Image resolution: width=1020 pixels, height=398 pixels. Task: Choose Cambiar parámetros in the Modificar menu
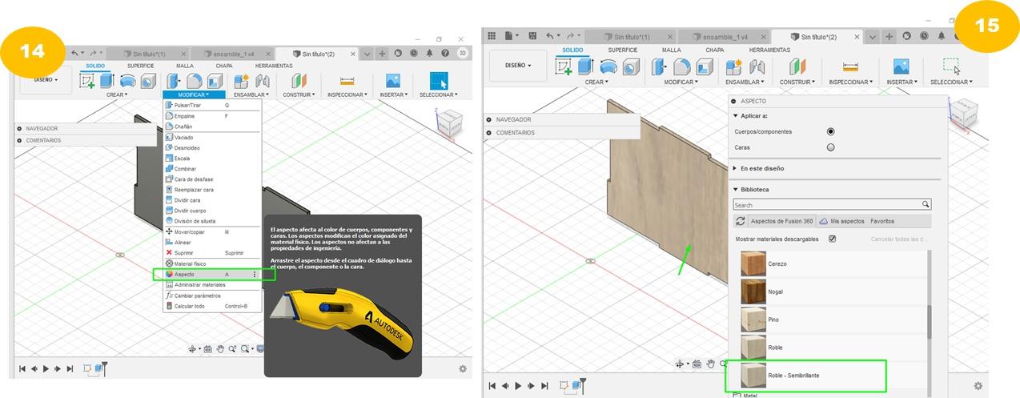pos(212,295)
